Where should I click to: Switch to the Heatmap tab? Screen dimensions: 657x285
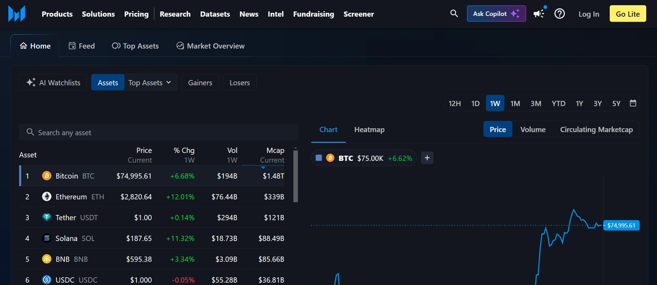click(x=369, y=130)
